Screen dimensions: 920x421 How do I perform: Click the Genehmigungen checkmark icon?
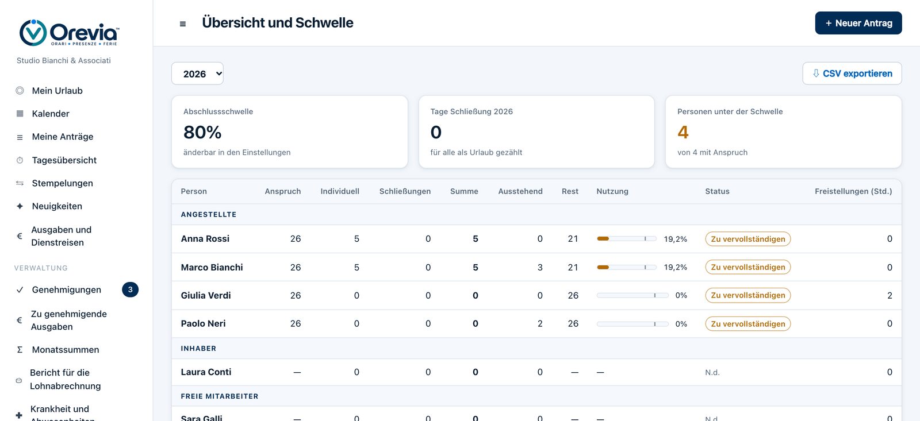20,290
